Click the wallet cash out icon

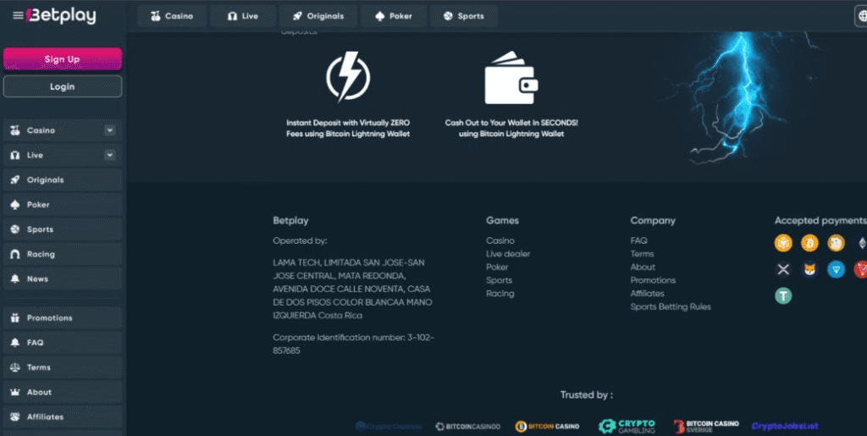511,78
